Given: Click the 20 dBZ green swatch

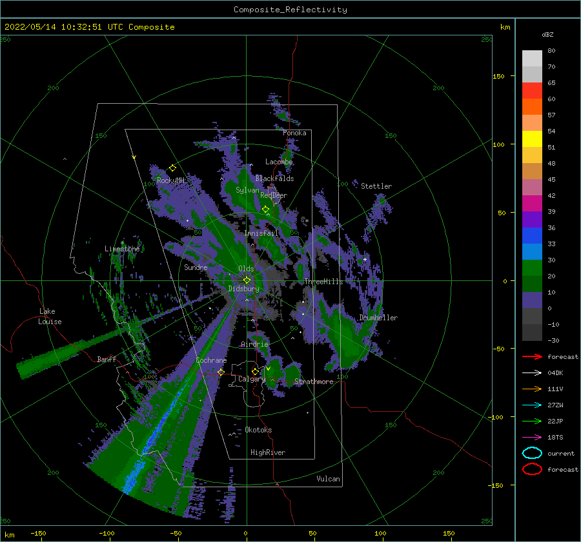Looking at the screenshot, I should (x=532, y=284).
